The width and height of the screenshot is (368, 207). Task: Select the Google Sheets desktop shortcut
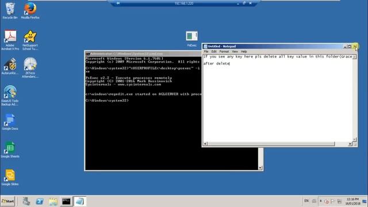click(x=10, y=149)
